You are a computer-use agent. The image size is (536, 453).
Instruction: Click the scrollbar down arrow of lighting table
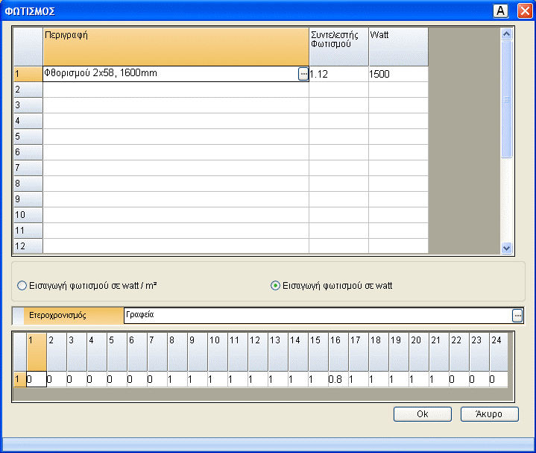pos(506,248)
